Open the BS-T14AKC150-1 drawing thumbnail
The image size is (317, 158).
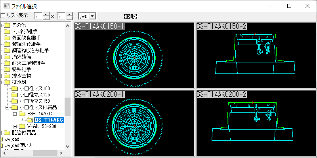[x=135, y=55]
